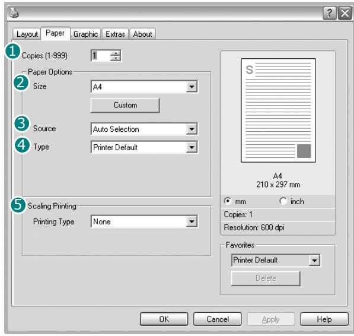Go to the Extras tab
The width and height of the screenshot is (354, 336).
pyautogui.click(x=116, y=34)
